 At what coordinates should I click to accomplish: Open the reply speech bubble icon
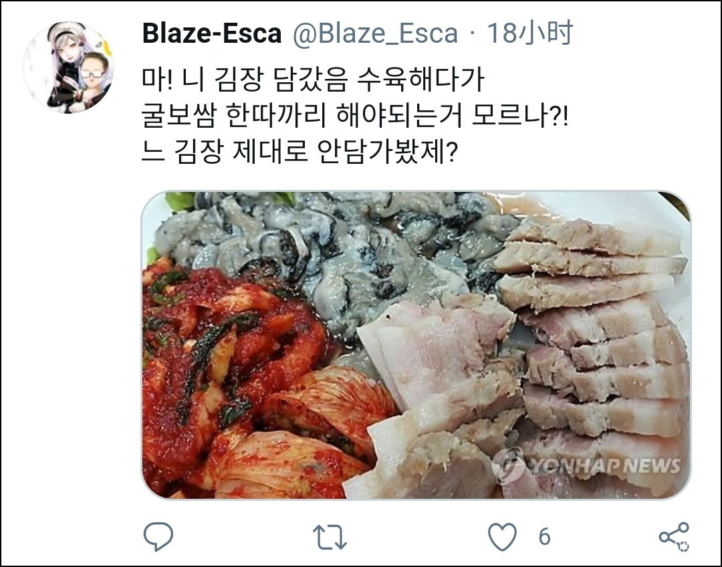tap(158, 536)
